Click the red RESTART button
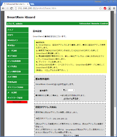The width and height of the screenshot is (117, 137). [x=17, y=102]
